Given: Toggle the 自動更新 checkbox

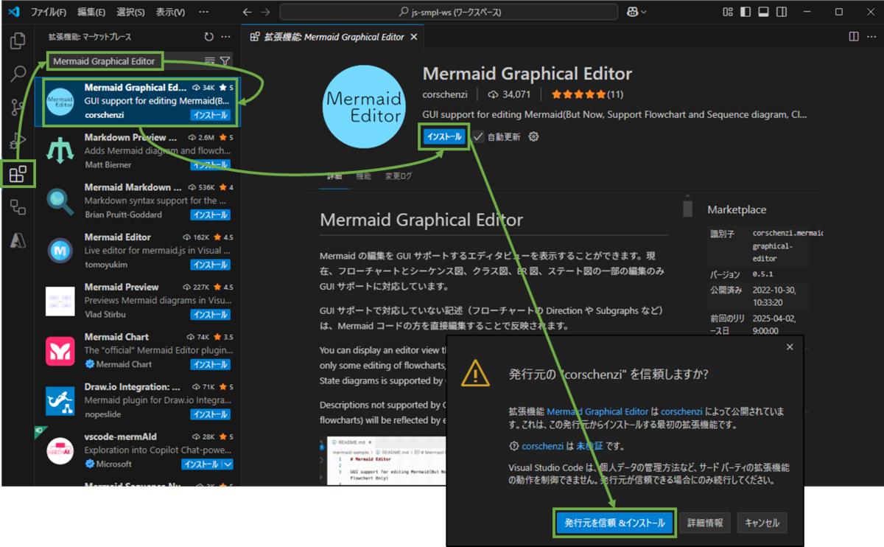Looking at the screenshot, I should tap(479, 136).
